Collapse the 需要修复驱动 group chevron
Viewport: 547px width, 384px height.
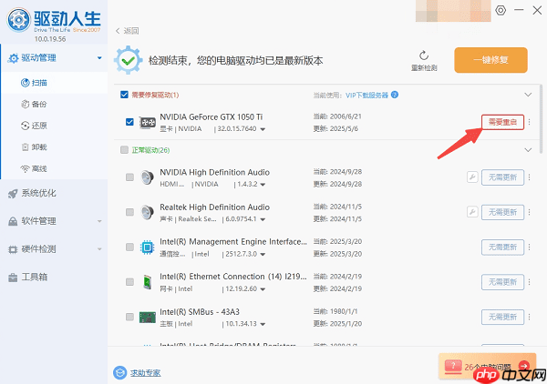(x=528, y=95)
